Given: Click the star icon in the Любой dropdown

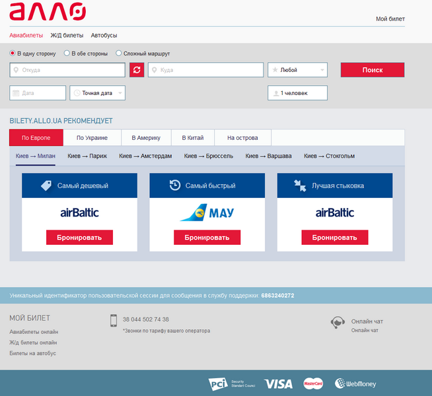Looking at the screenshot, I should pos(275,70).
